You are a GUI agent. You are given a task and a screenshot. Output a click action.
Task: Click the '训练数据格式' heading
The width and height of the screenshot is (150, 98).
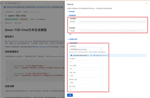click(12, 52)
